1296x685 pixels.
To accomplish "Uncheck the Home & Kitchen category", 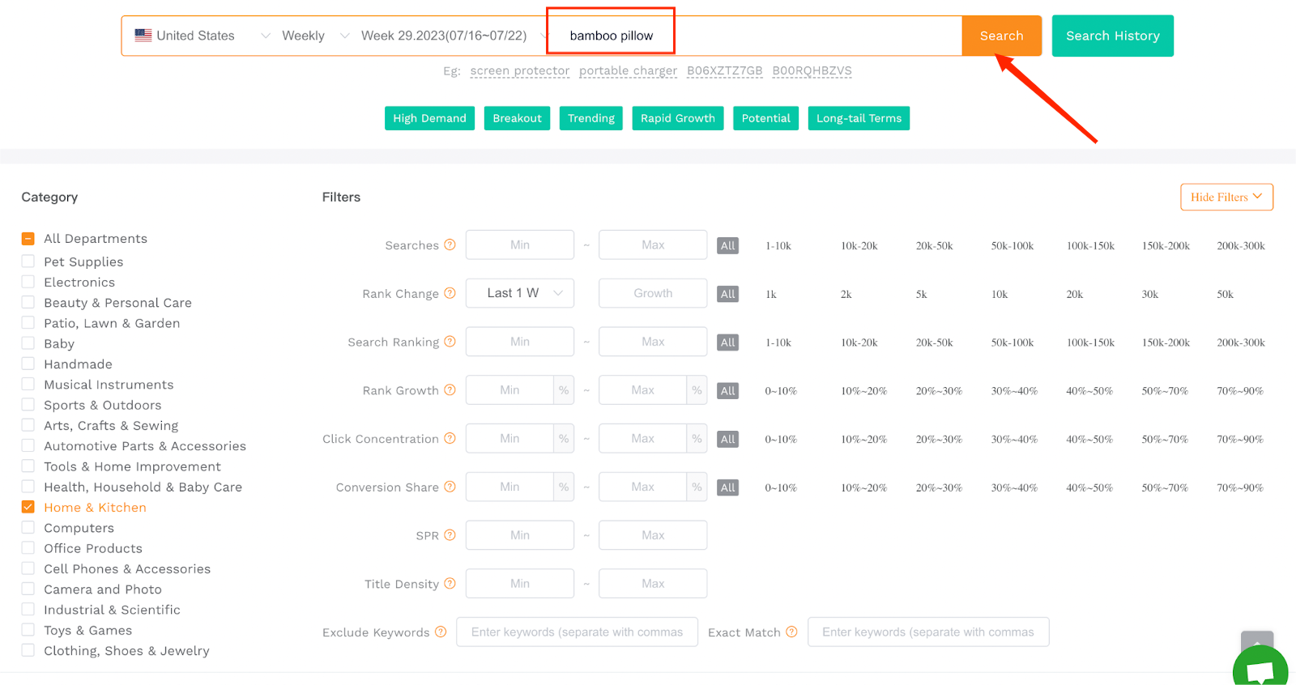I will (x=28, y=507).
